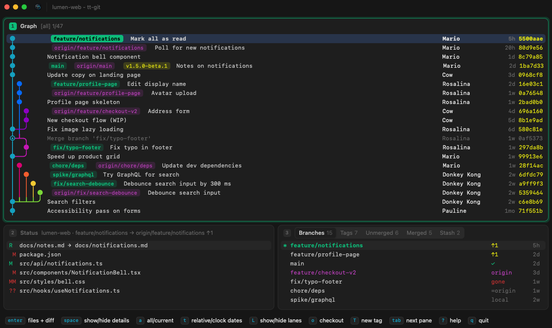Click the 'enter' files + diff shortcut
Screen dimensions: 552x328
(30, 320)
